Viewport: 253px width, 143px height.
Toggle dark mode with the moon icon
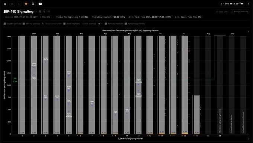[249, 4]
